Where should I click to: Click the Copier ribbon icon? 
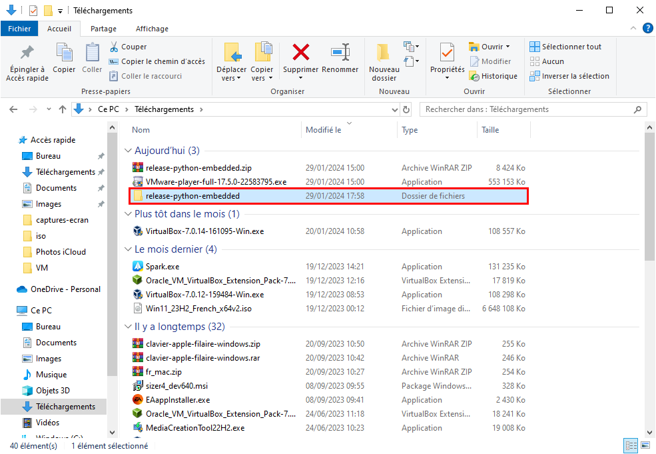[64, 52]
